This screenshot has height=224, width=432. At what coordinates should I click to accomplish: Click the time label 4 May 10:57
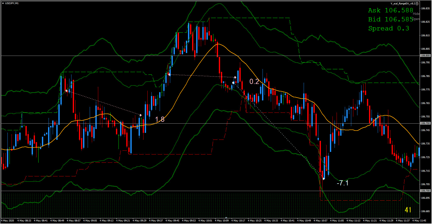pyautogui.click(x=320, y=221)
